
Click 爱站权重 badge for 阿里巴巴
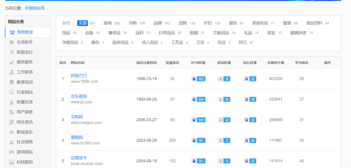coord(224,79)
